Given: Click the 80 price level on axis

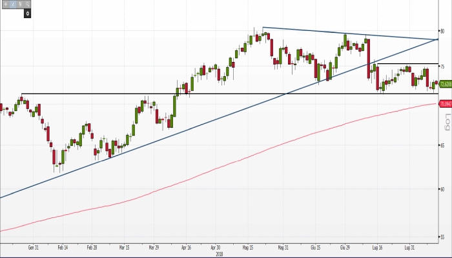Looking at the screenshot, I should [x=443, y=31].
